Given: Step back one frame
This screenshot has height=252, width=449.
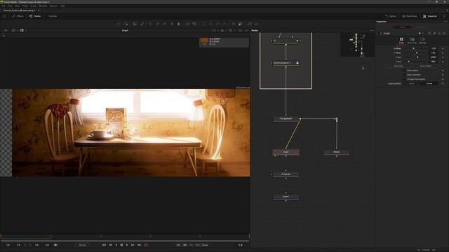Looking at the screenshot, I should pos(111,245).
